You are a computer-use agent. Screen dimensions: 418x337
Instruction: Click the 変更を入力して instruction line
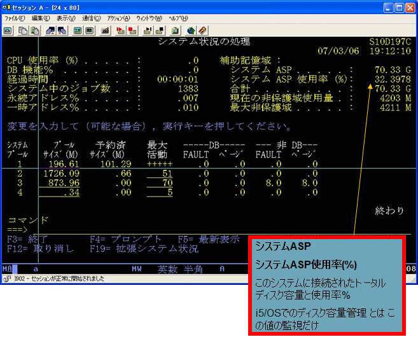click(150, 127)
